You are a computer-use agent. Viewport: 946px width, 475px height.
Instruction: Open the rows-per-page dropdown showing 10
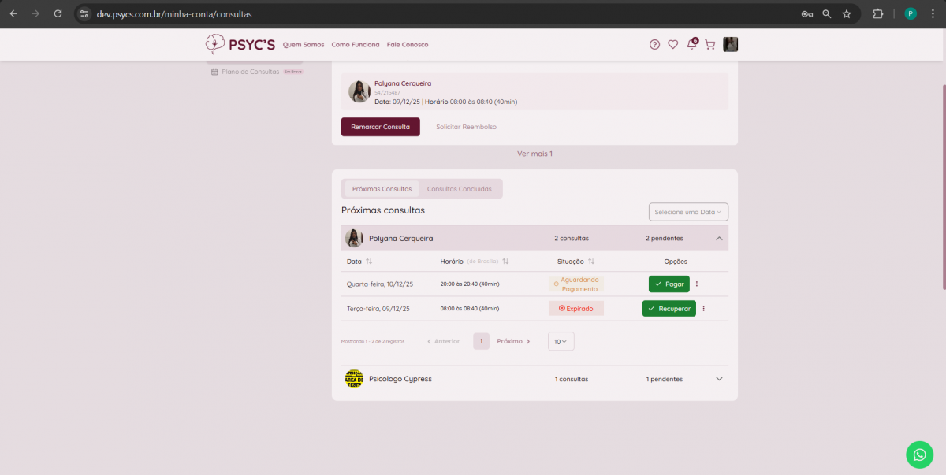tap(561, 341)
